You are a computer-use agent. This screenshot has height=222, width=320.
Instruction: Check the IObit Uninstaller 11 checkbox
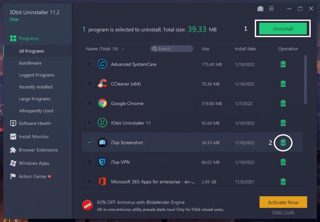(90, 123)
